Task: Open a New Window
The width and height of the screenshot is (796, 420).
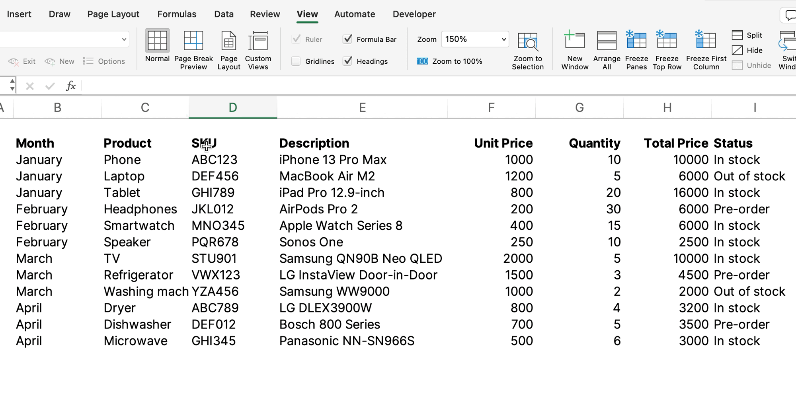Action: tap(574, 41)
